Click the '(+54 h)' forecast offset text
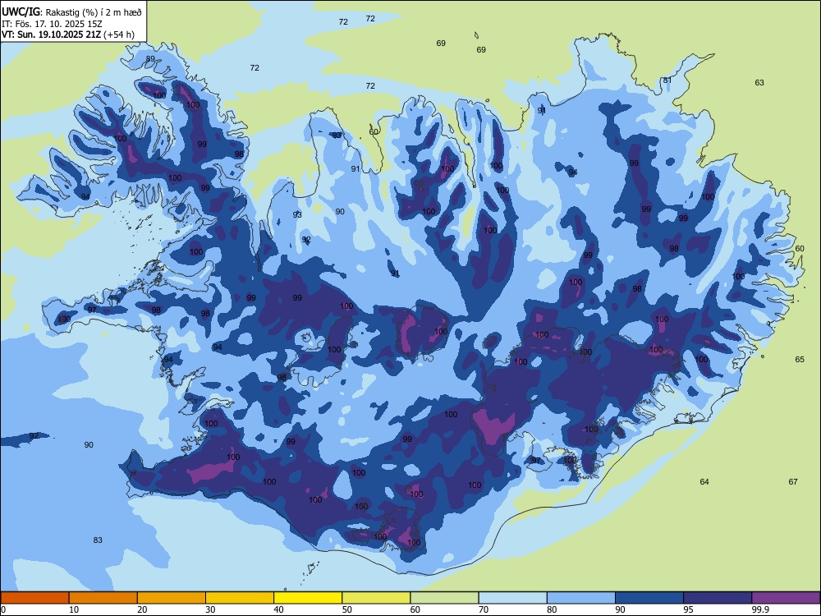Viewport: 821px width, 616px height. click(119, 34)
